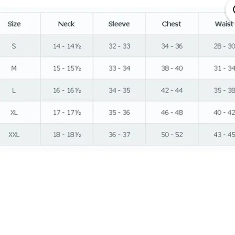The image size is (235, 235).
Task: Select the Size column header
Action: [14, 24]
